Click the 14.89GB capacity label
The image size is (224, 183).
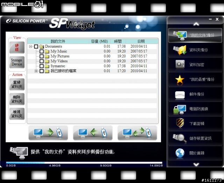point(156,166)
